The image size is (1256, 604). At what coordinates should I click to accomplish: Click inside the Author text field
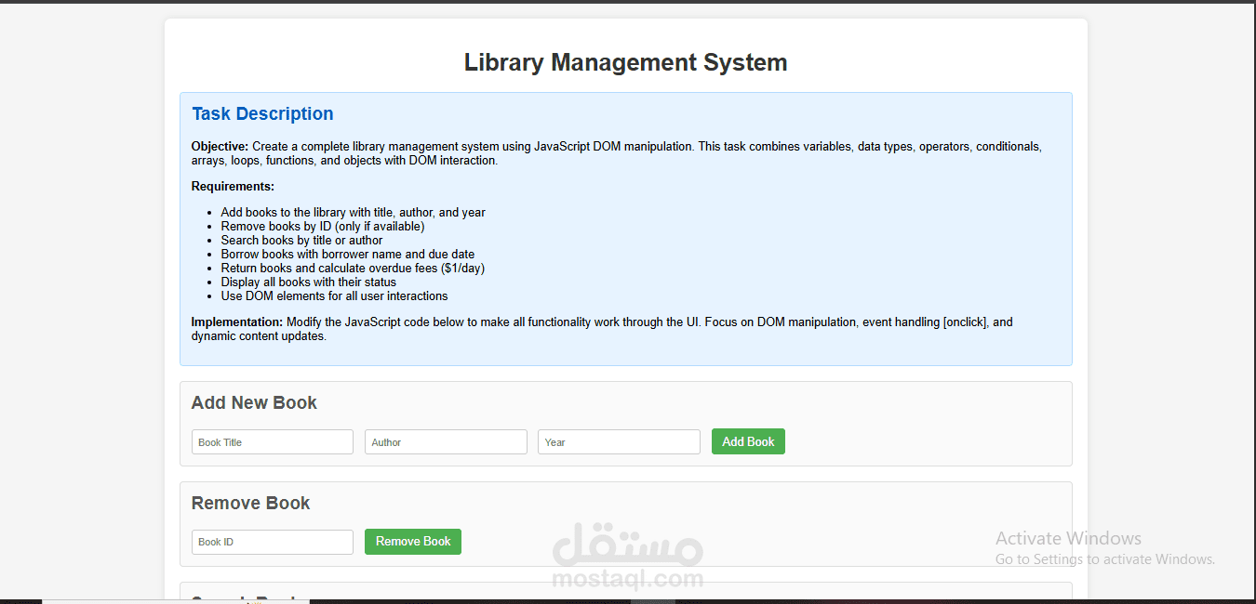coord(445,441)
